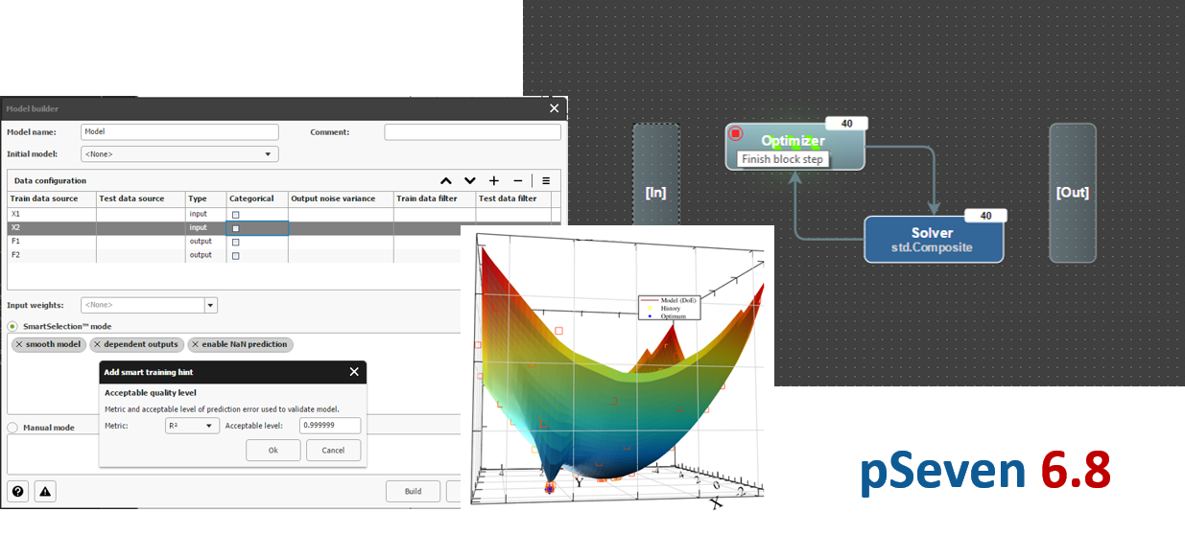Toggle Categorical checkbox for F1 row
This screenshot has height=535, width=1185.
(x=235, y=242)
